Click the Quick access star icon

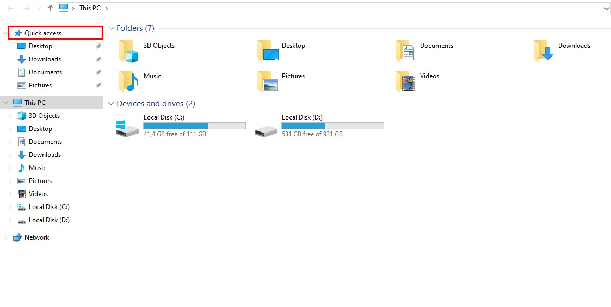click(17, 33)
